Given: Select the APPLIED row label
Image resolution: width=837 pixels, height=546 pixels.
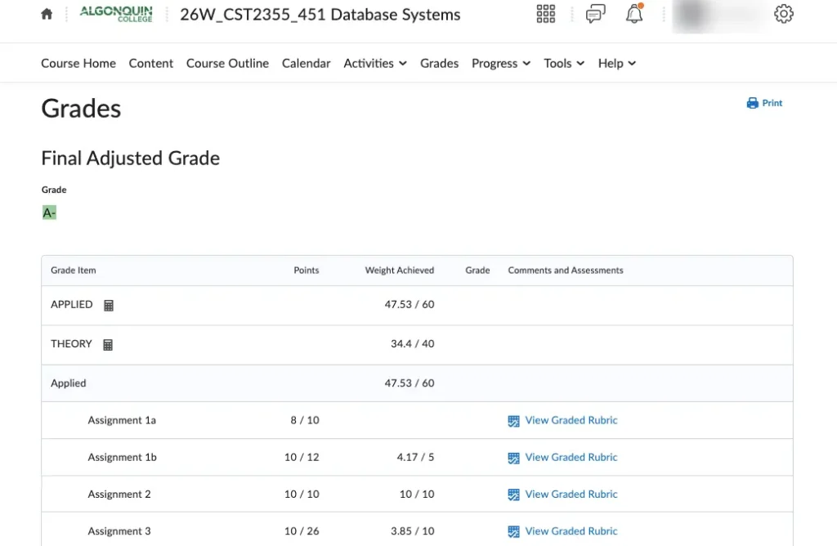Looking at the screenshot, I should (72, 304).
